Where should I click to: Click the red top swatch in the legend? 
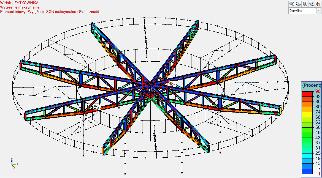coord(308,94)
